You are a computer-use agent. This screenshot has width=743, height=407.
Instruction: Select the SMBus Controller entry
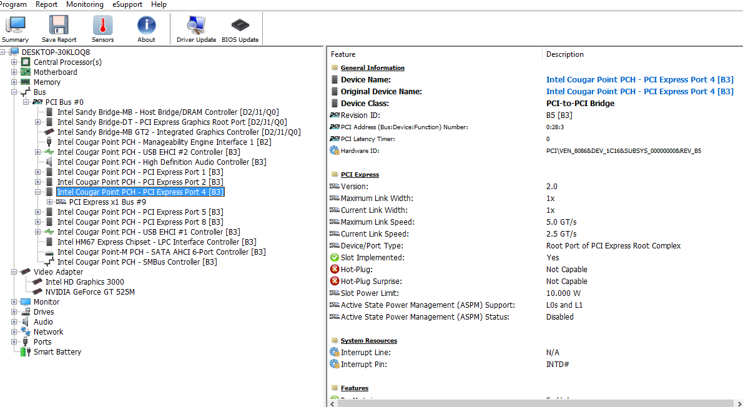point(137,262)
